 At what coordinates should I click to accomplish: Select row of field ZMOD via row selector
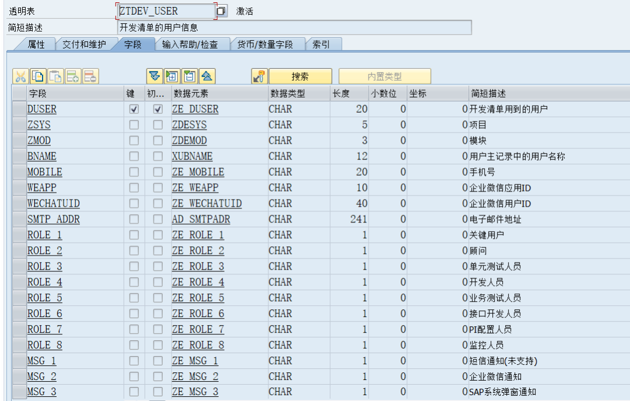click(x=19, y=140)
